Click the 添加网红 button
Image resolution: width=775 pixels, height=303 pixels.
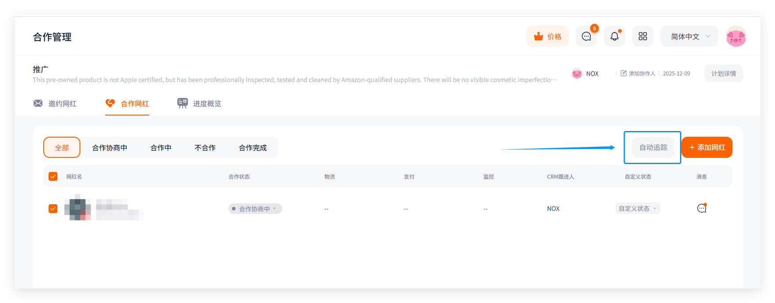[707, 148]
